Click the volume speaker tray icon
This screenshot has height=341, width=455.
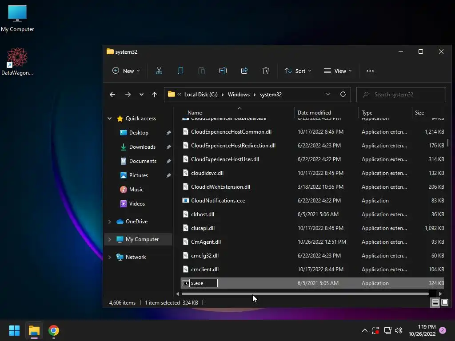click(x=399, y=330)
